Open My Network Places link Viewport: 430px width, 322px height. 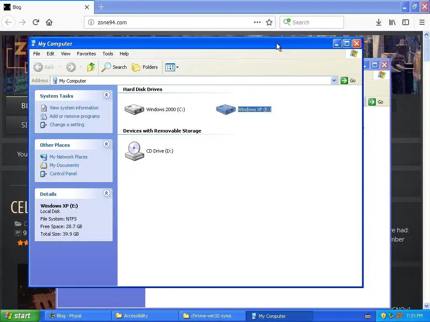coord(68,157)
